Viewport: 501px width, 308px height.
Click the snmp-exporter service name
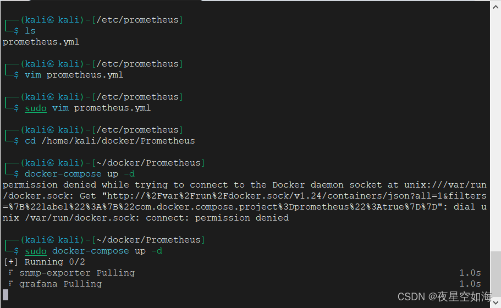click(55, 273)
